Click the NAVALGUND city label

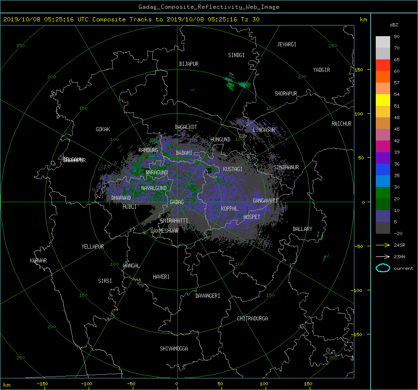pos(154,188)
